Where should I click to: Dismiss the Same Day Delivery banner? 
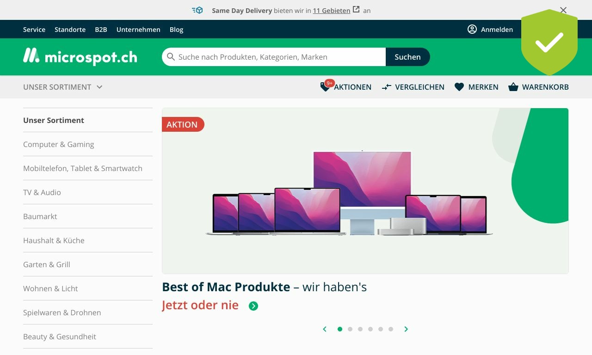(x=563, y=10)
